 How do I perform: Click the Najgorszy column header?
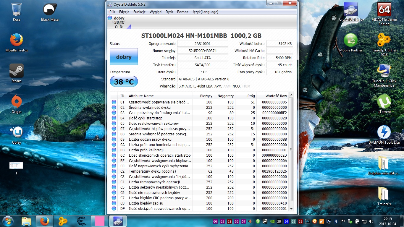coord(224,96)
